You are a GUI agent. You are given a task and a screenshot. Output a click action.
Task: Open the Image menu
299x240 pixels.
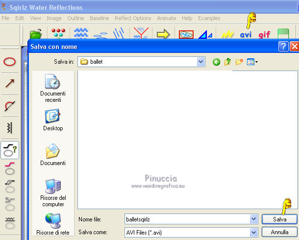54,18
